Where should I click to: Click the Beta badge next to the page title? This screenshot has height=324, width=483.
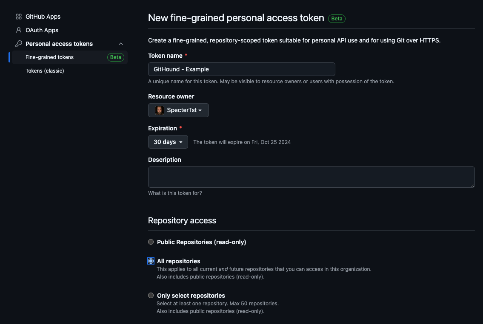point(337,18)
